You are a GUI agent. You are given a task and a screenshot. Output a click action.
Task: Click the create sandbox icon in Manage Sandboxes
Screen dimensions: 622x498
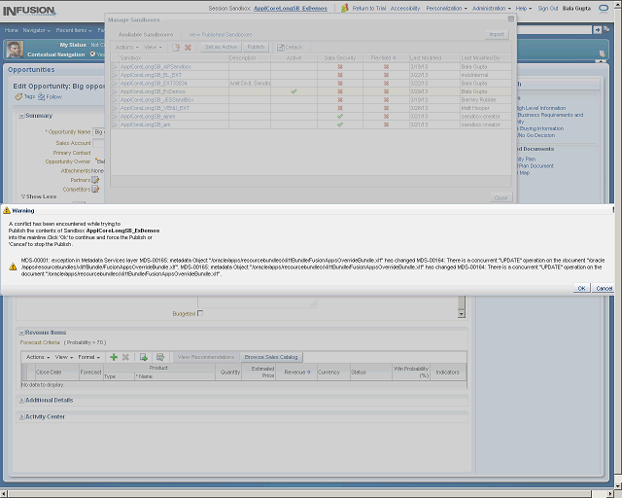point(176,47)
